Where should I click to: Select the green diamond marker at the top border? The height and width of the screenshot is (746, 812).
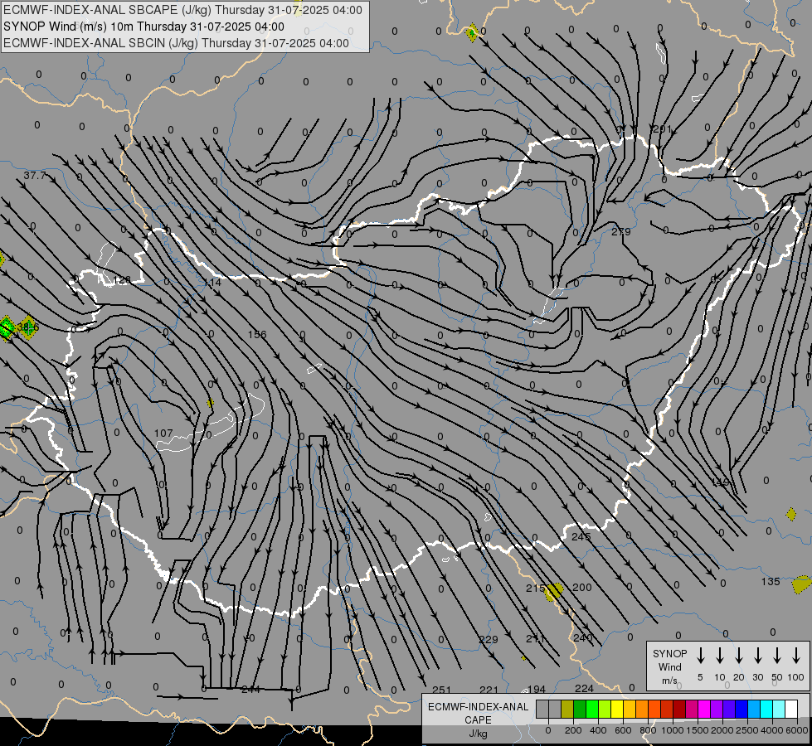[x=472, y=33]
